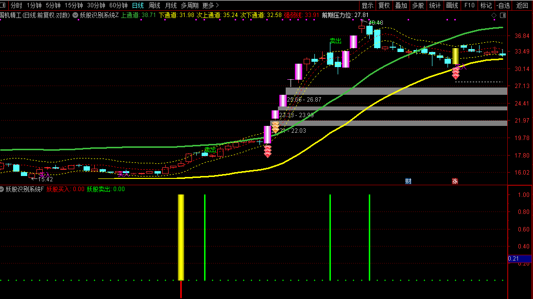Viewport: 533px width, 299px height.
Task: Click the 15.42 low price label
Action: (x=45, y=179)
